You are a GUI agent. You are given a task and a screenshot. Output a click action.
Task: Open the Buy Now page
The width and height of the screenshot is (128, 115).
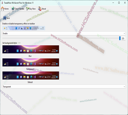point(31,9)
